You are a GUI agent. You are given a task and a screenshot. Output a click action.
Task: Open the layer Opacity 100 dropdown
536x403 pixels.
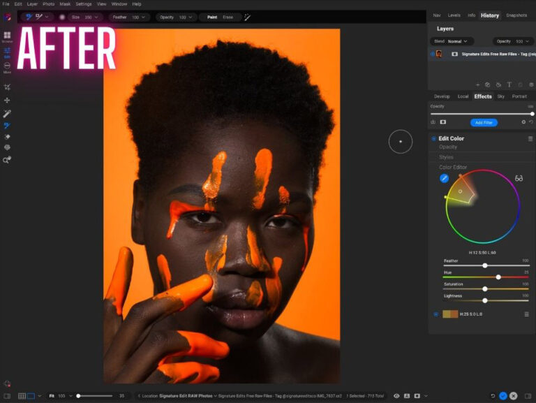[513, 41]
